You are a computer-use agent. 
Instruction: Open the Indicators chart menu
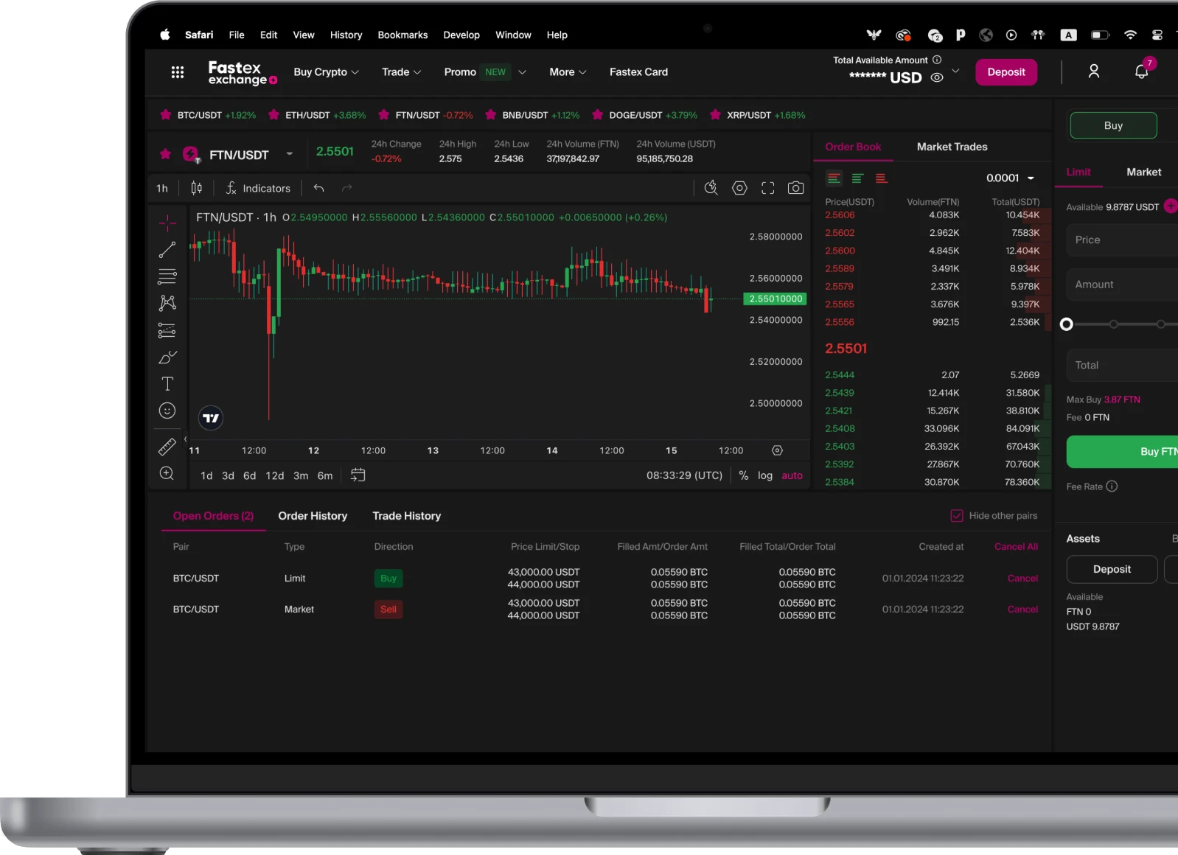(x=258, y=188)
